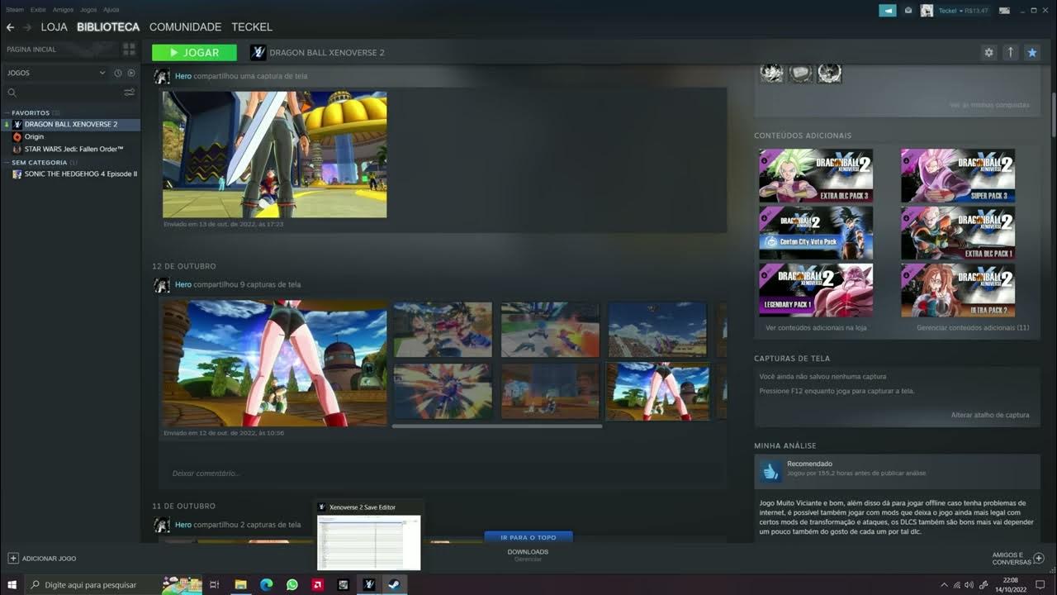This screenshot has width=1057, height=595.
Task: Open the Amigos menu
Action: (63, 10)
